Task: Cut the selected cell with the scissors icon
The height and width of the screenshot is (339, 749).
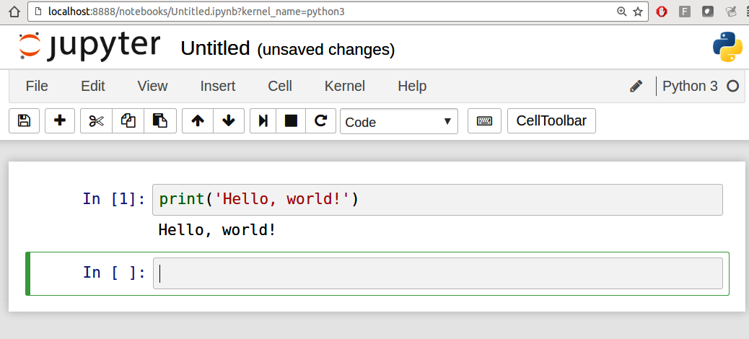Action: click(96, 121)
